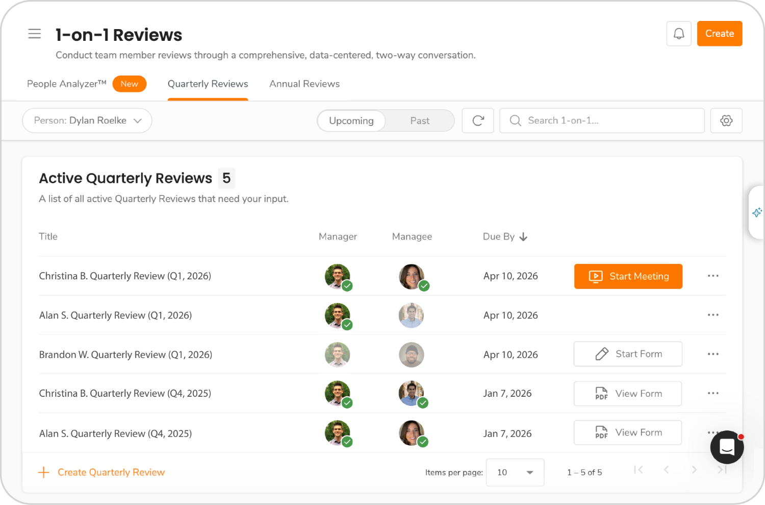Open more options for Brandon W. review
Image resolution: width=765 pixels, height=505 pixels.
click(x=713, y=354)
